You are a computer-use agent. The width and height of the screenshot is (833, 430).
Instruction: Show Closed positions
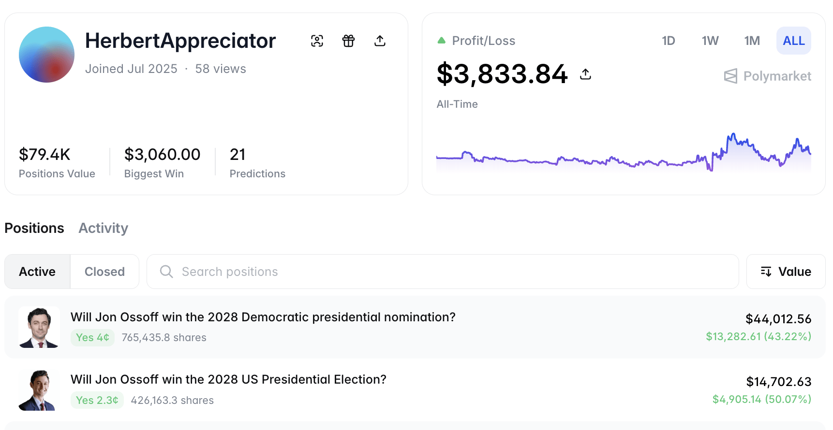coord(104,272)
